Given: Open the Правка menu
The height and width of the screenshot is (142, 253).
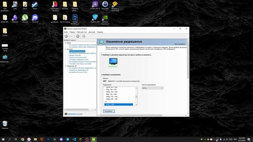Looking at the screenshot, I should 72,32.
